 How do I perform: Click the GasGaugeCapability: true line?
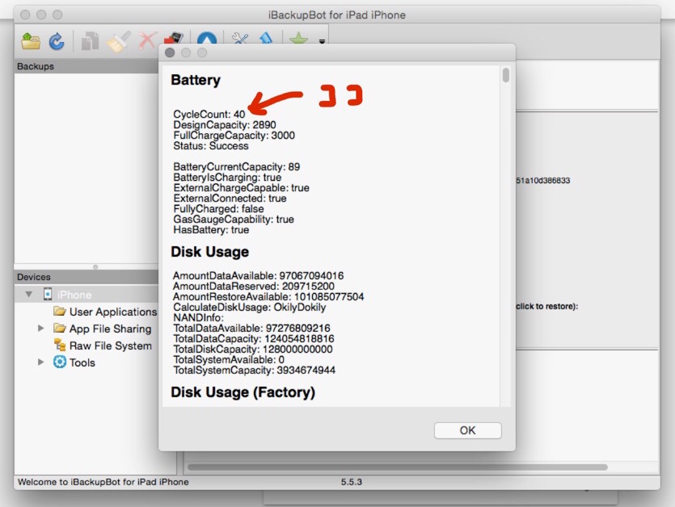pyautogui.click(x=234, y=220)
